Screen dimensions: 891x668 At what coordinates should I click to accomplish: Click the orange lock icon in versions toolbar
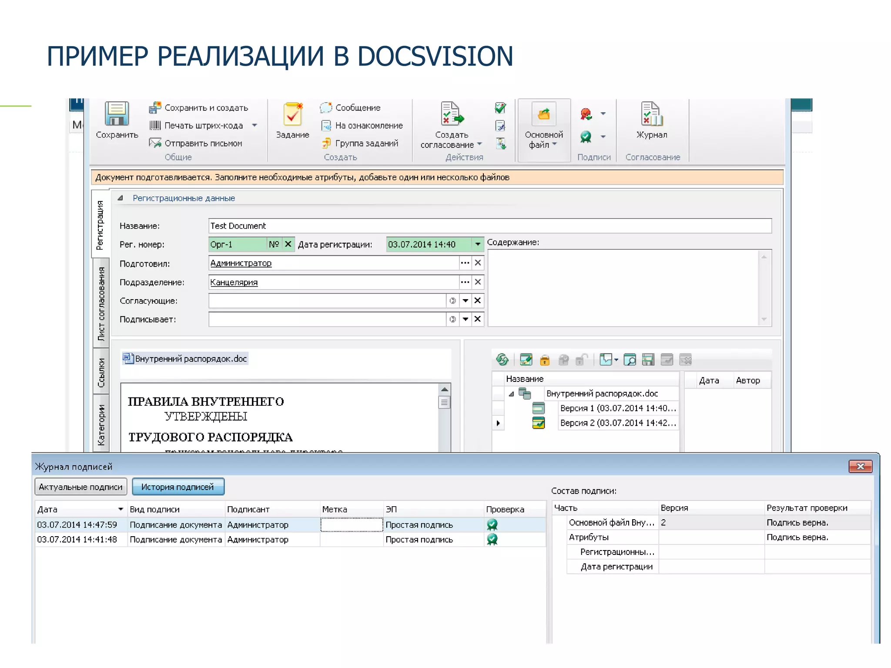(x=545, y=360)
